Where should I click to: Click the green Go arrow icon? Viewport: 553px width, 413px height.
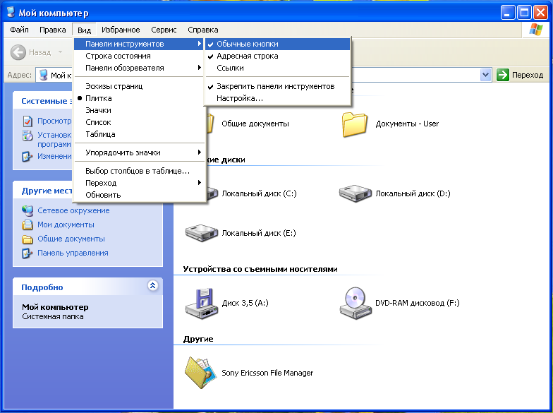click(x=502, y=75)
